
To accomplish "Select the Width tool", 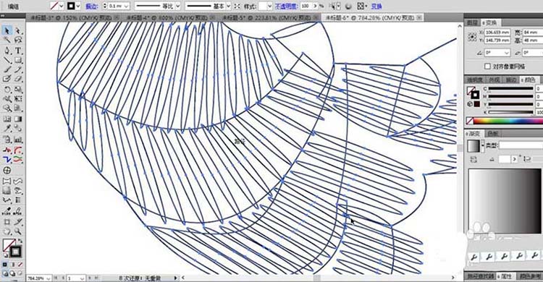I will coord(7,99).
